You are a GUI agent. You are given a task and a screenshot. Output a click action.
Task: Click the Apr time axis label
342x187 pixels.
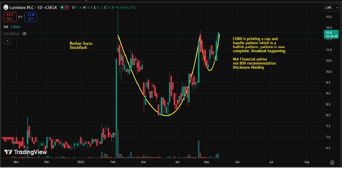click(x=178, y=162)
